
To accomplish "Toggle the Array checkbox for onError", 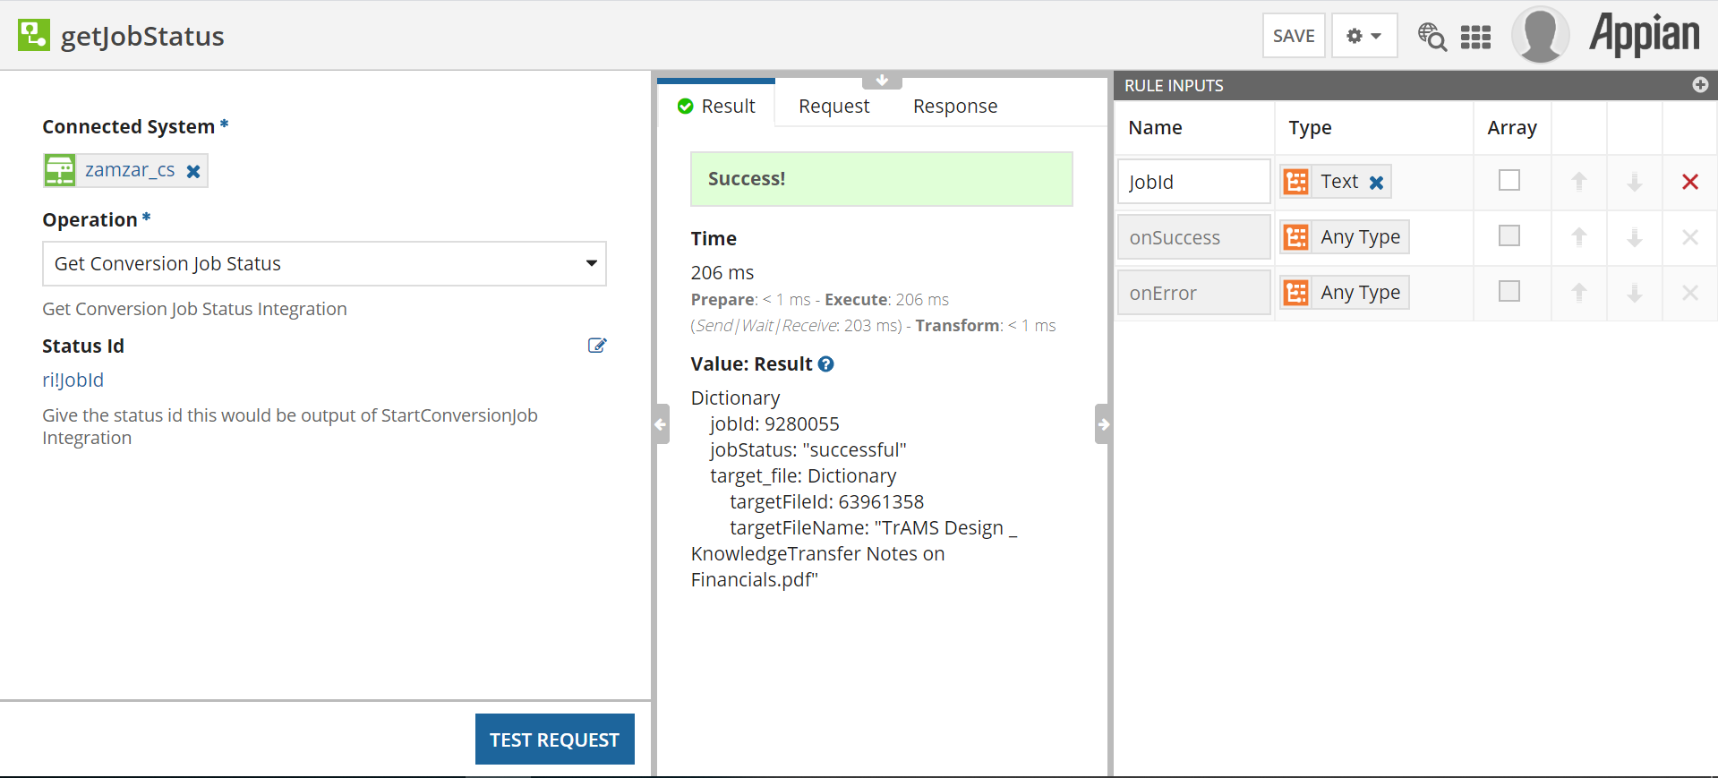I will pyautogui.click(x=1509, y=291).
